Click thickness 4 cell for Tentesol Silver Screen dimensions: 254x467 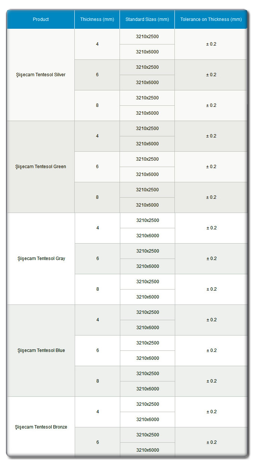pos(97,44)
